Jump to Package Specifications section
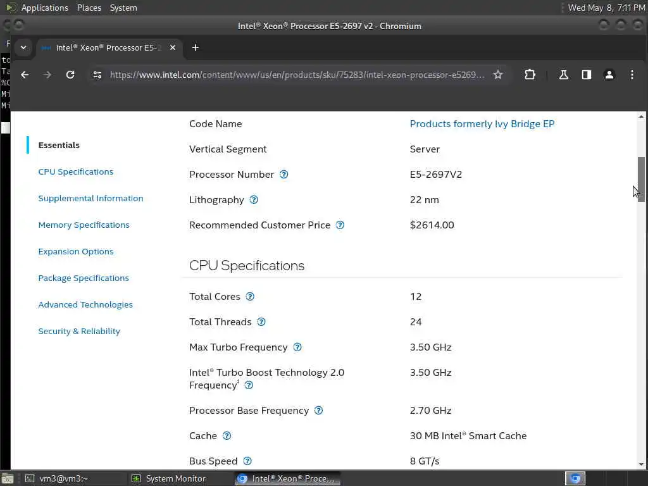Viewport: 648px width, 486px height. click(x=84, y=278)
